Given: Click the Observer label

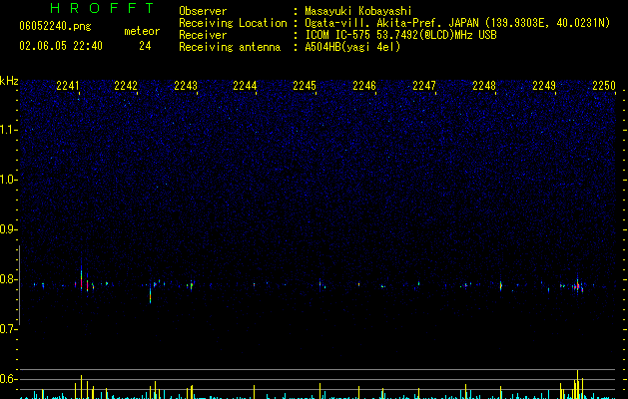Looking at the screenshot, I should tap(203, 11).
